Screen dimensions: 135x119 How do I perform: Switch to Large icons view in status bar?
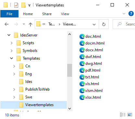click(x=130, y=114)
